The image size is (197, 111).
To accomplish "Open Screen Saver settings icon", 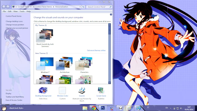I will (x=101, y=90).
